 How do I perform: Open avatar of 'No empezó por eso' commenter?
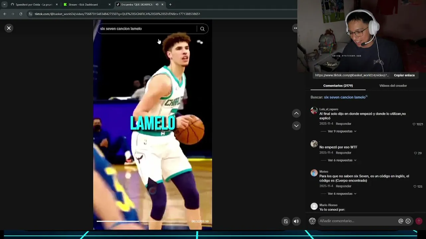point(314,144)
